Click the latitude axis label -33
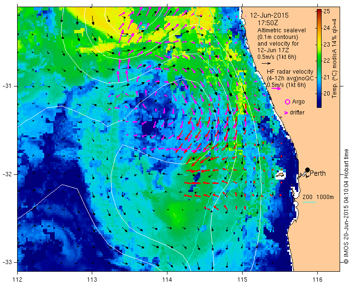This screenshot has width=352, height=285. [7, 262]
